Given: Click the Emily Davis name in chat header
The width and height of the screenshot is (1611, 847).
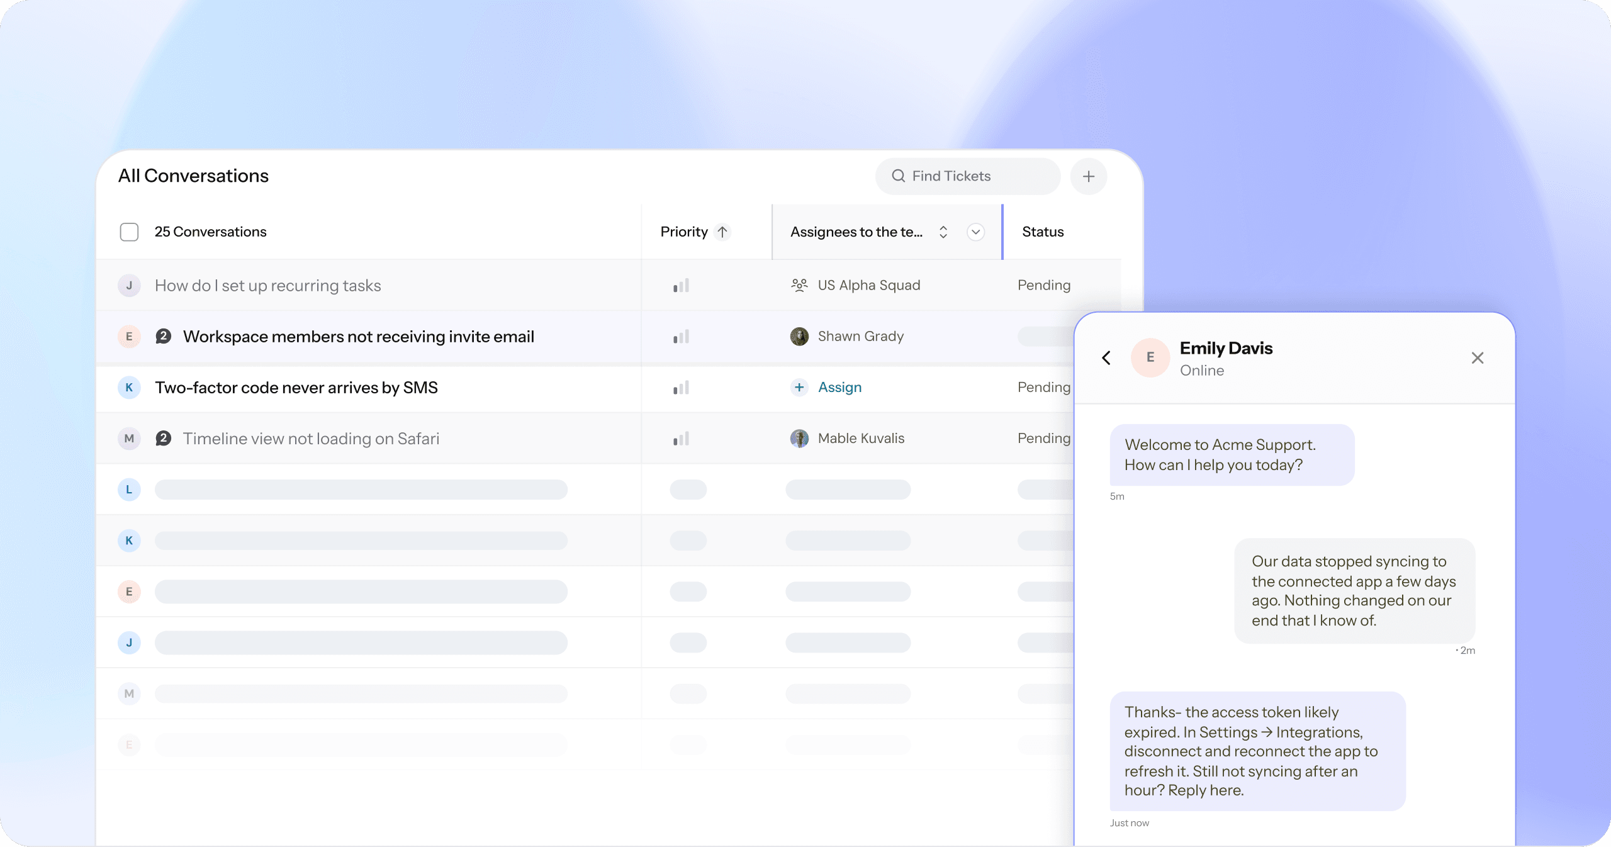Looking at the screenshot, I should click(1226, 348).
